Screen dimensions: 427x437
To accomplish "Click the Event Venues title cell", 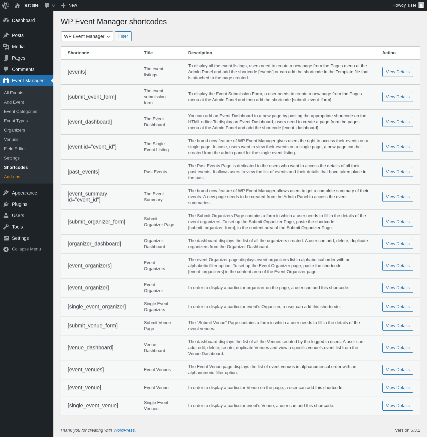I will (157, 370).
